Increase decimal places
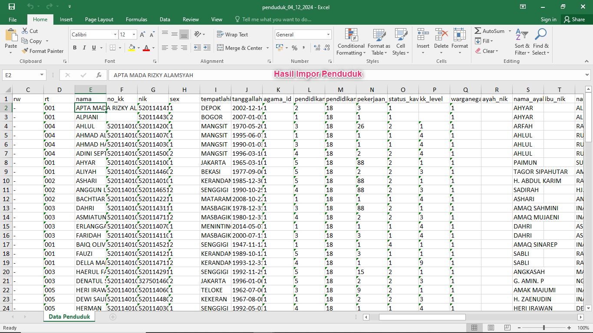 pyautogui.click(x=317, y=48)
